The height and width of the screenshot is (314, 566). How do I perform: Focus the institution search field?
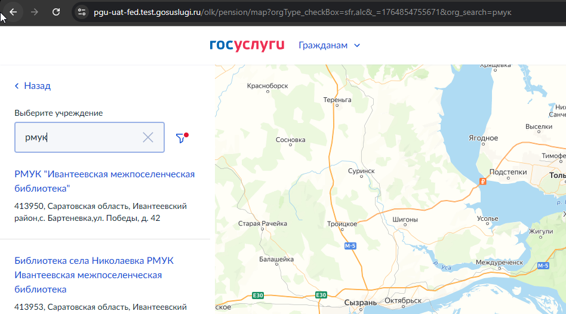(x=90, y=137)
